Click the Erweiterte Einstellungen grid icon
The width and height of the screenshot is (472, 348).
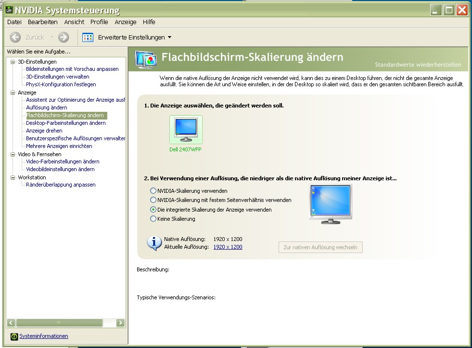[x=88, y=38]
